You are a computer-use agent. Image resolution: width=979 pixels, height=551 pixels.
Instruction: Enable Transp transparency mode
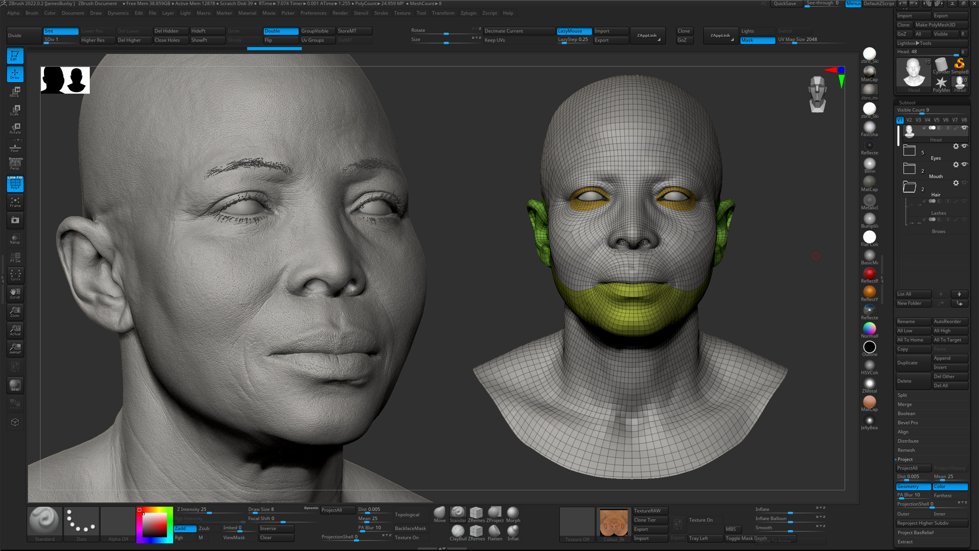15,238
